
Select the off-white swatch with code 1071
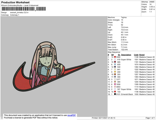point(115,79)
